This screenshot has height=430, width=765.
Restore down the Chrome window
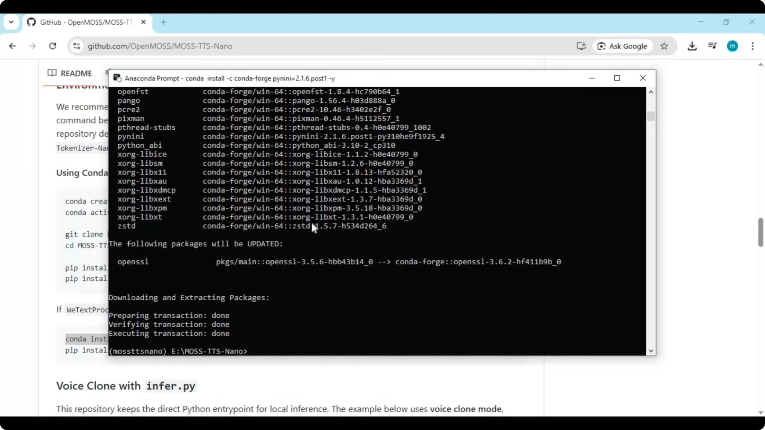click(726, 22)
